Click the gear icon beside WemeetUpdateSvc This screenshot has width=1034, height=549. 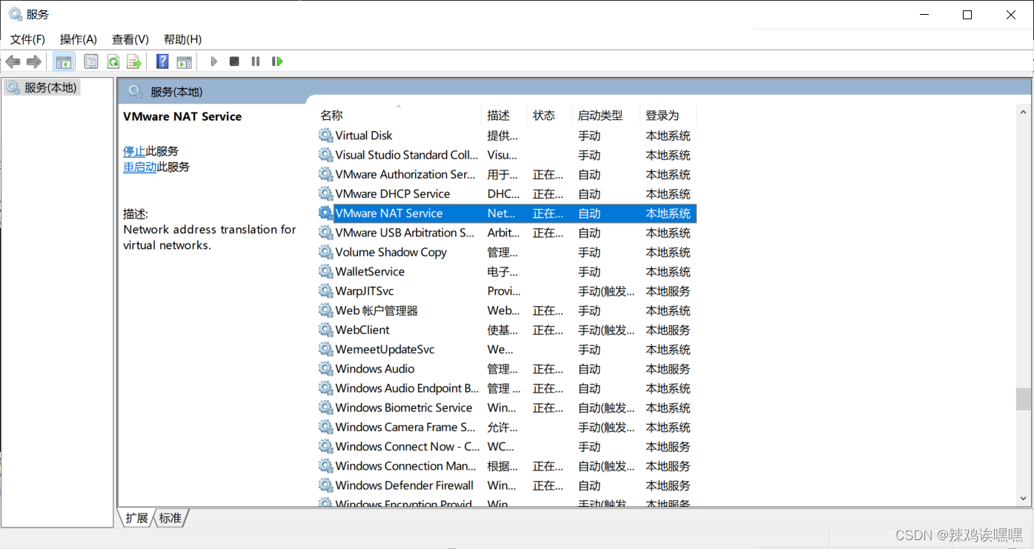[x=325, y=349]
